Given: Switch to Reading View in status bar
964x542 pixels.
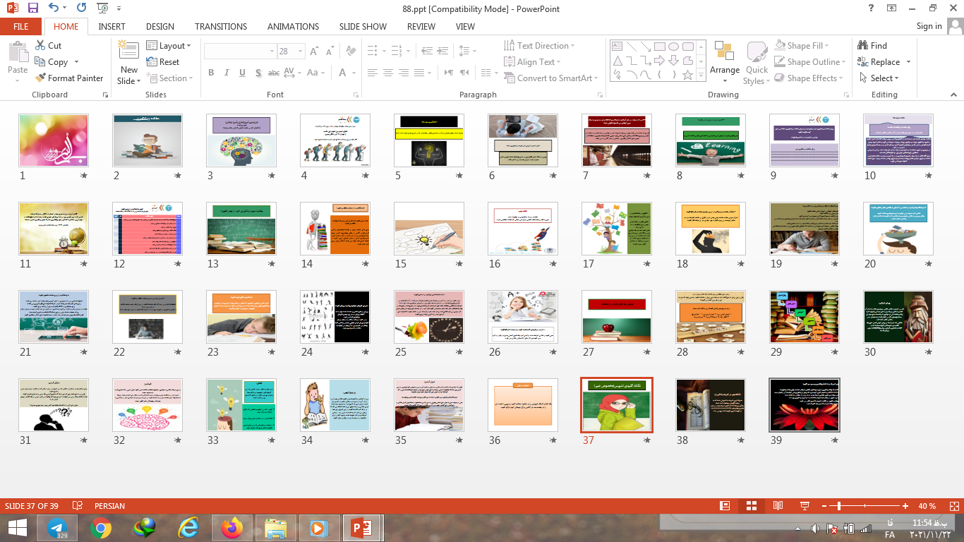Looking at the screenshot, I should (778, 506).
